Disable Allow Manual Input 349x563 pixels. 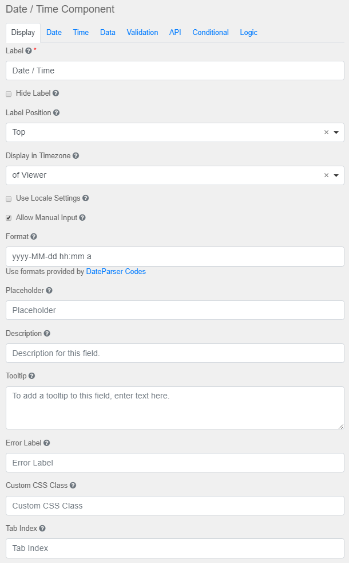[x=8, y=218]
